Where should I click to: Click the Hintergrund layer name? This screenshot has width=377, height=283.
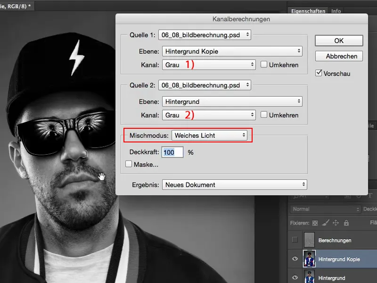pos(332,278)
